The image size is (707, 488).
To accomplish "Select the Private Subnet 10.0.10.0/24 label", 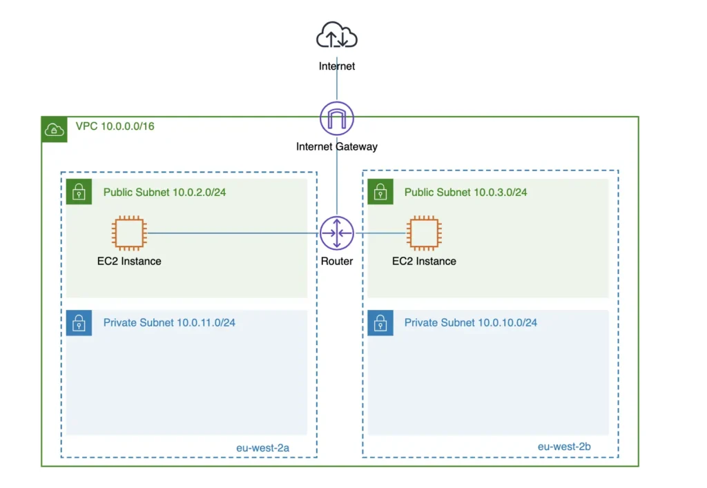I will click(x=470, y=322).
